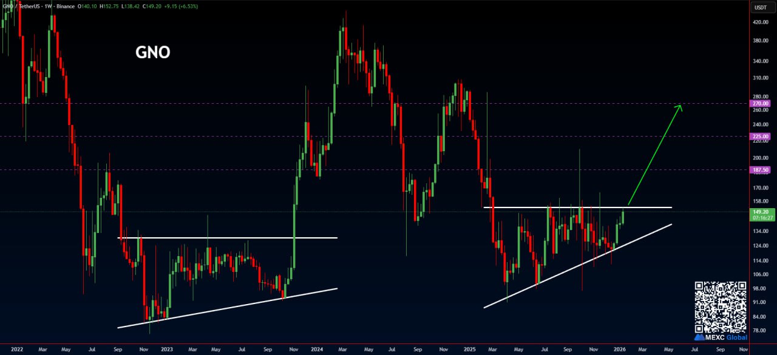Select the 187.50 purple price label
777x355 pixels.
click(761, 171)
